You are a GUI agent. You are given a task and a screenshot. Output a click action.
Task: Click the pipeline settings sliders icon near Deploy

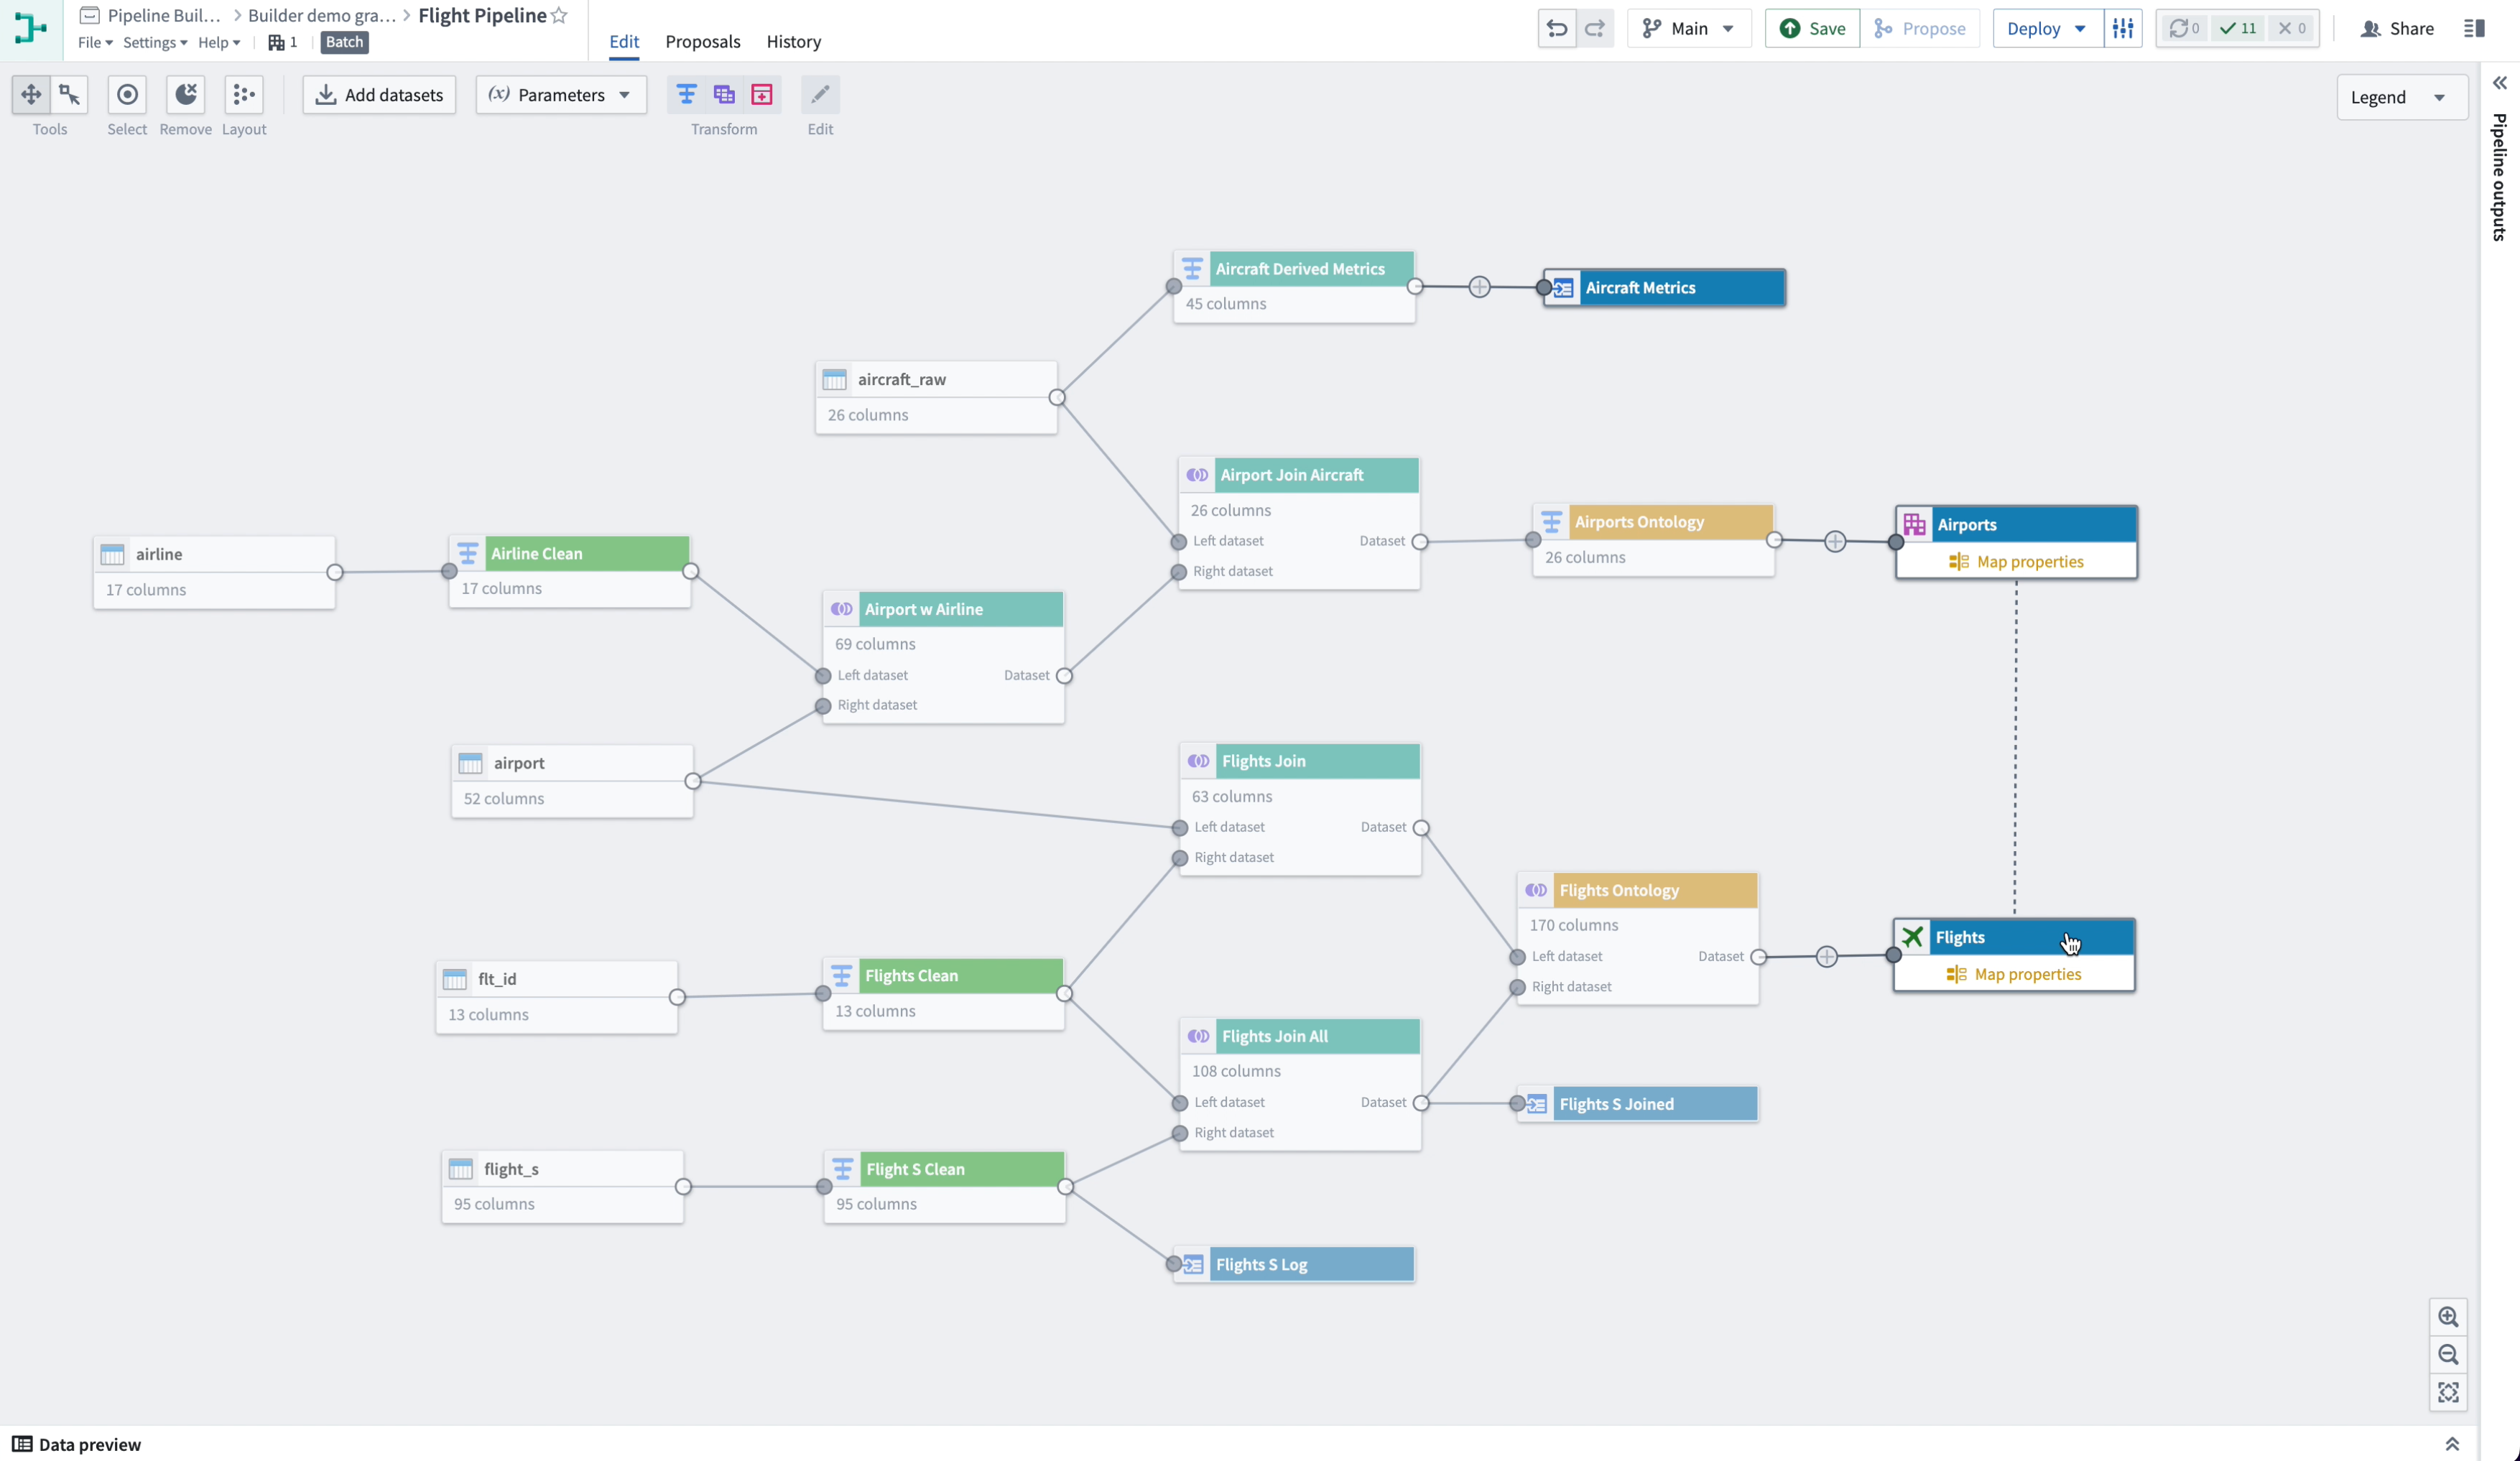tap(2123, 28)
